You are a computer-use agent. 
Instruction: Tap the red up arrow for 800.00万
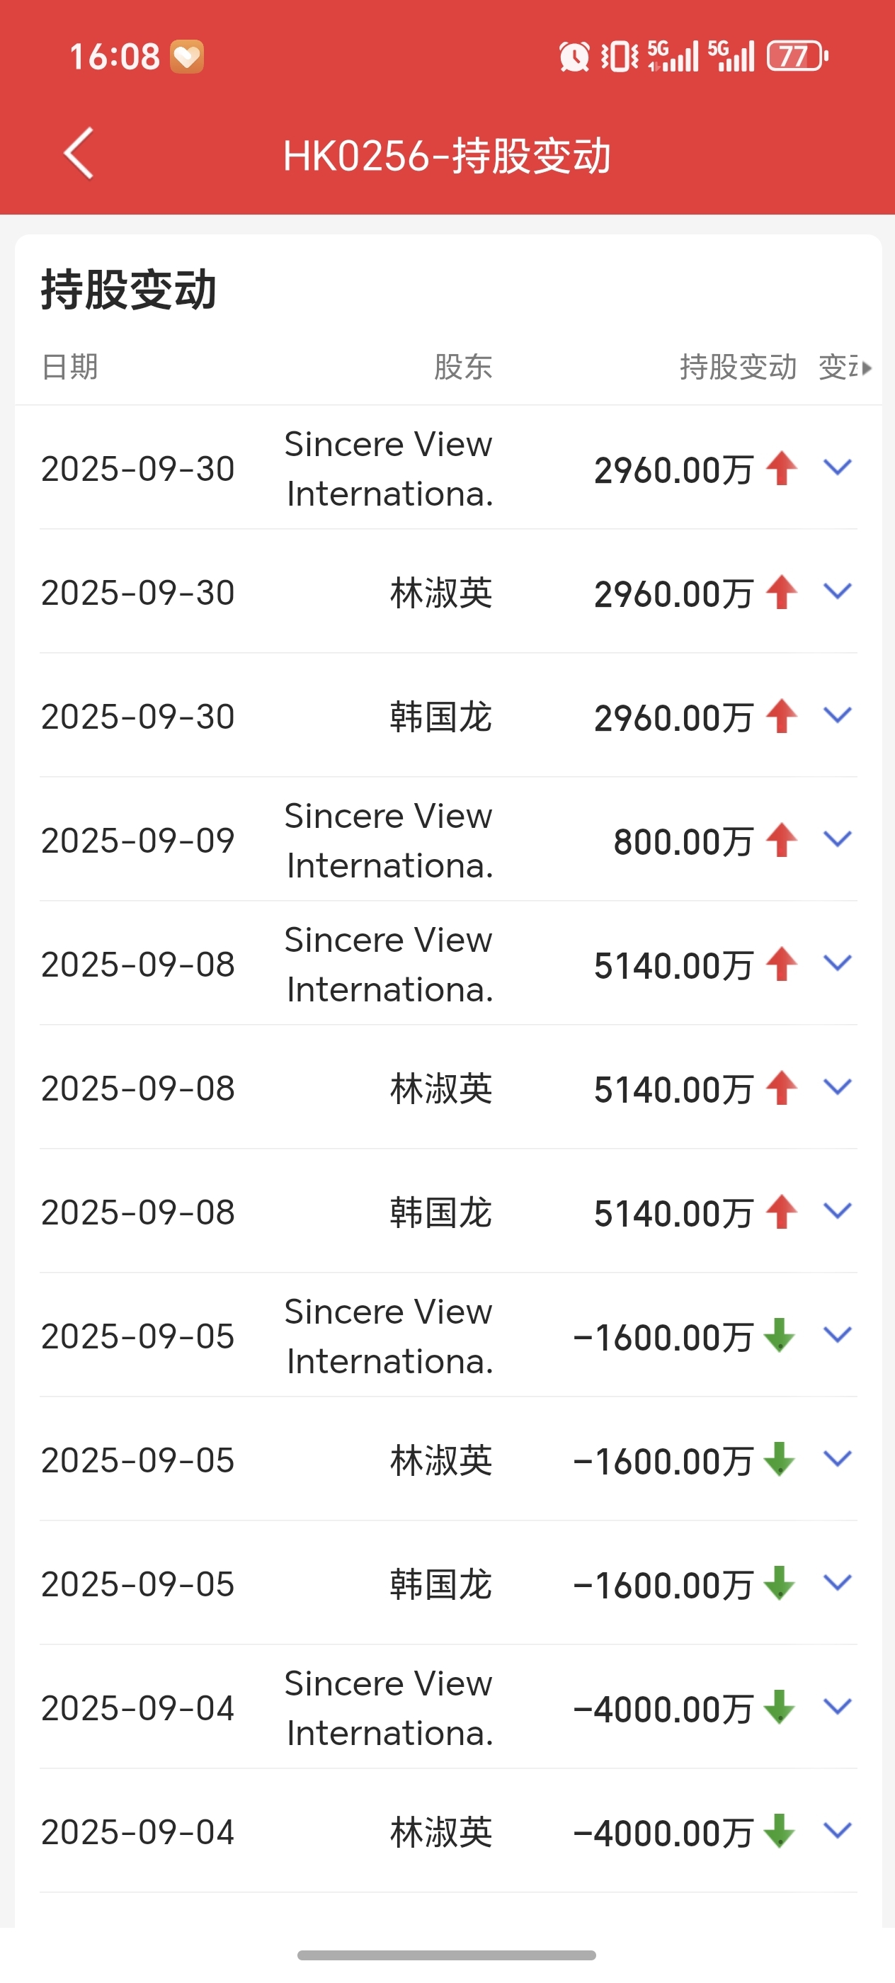coord(782,840)
